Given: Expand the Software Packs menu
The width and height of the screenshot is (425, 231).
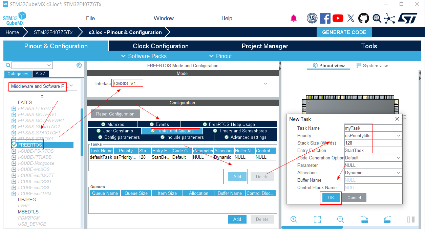Looking at the screenshot, I should point(144,56).
